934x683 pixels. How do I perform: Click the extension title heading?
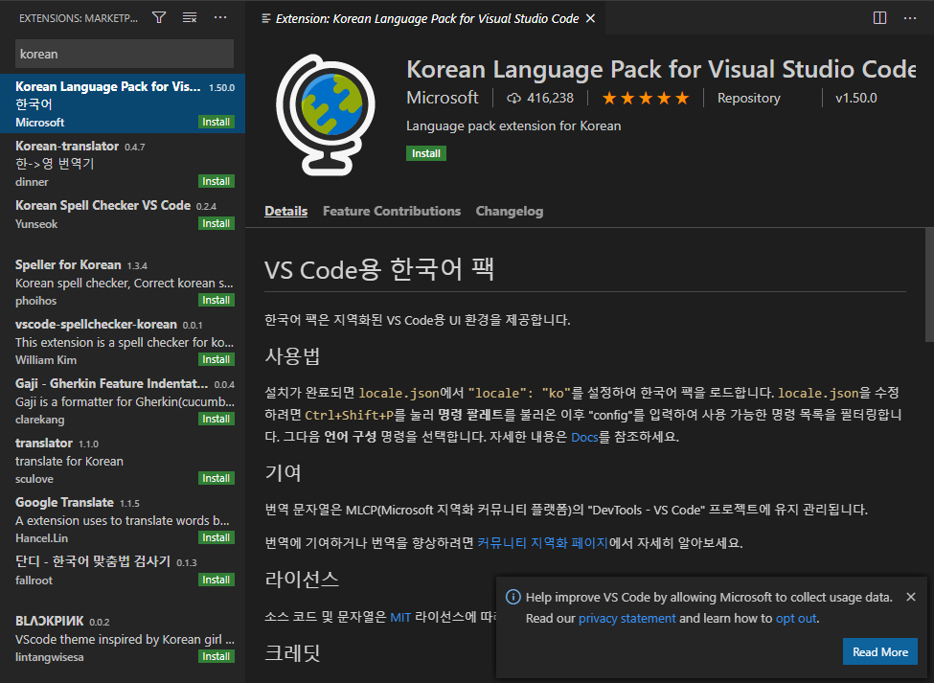coord(661,69)
